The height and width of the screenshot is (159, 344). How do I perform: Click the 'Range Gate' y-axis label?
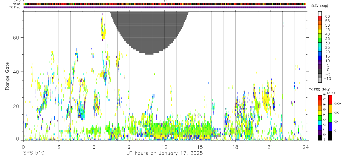click(x=7, y=76)
